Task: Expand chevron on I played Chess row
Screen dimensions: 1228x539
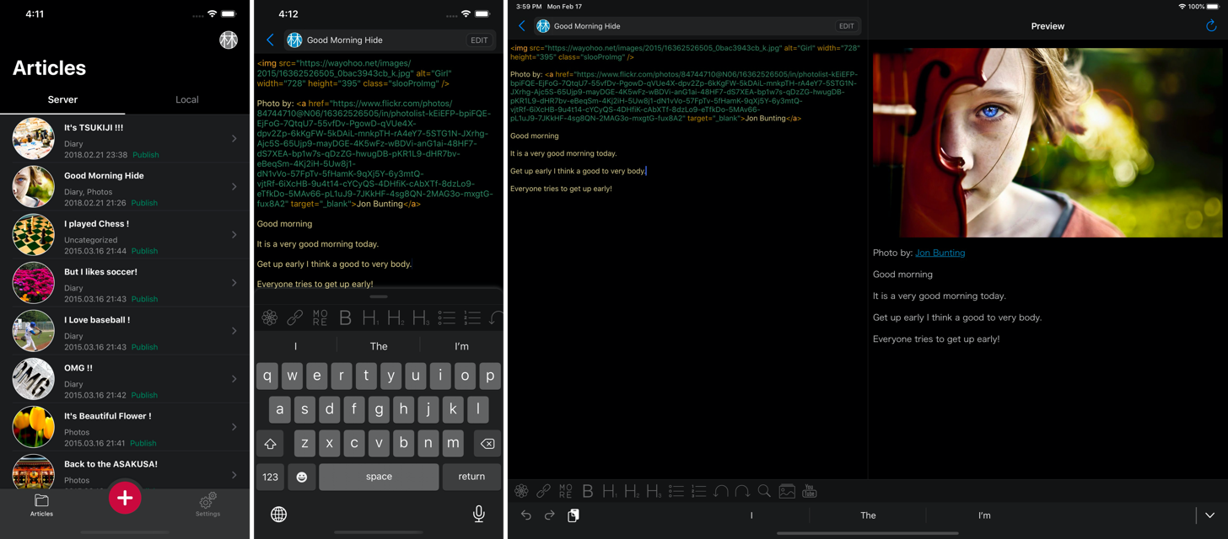Action: (x=234, y=235)
